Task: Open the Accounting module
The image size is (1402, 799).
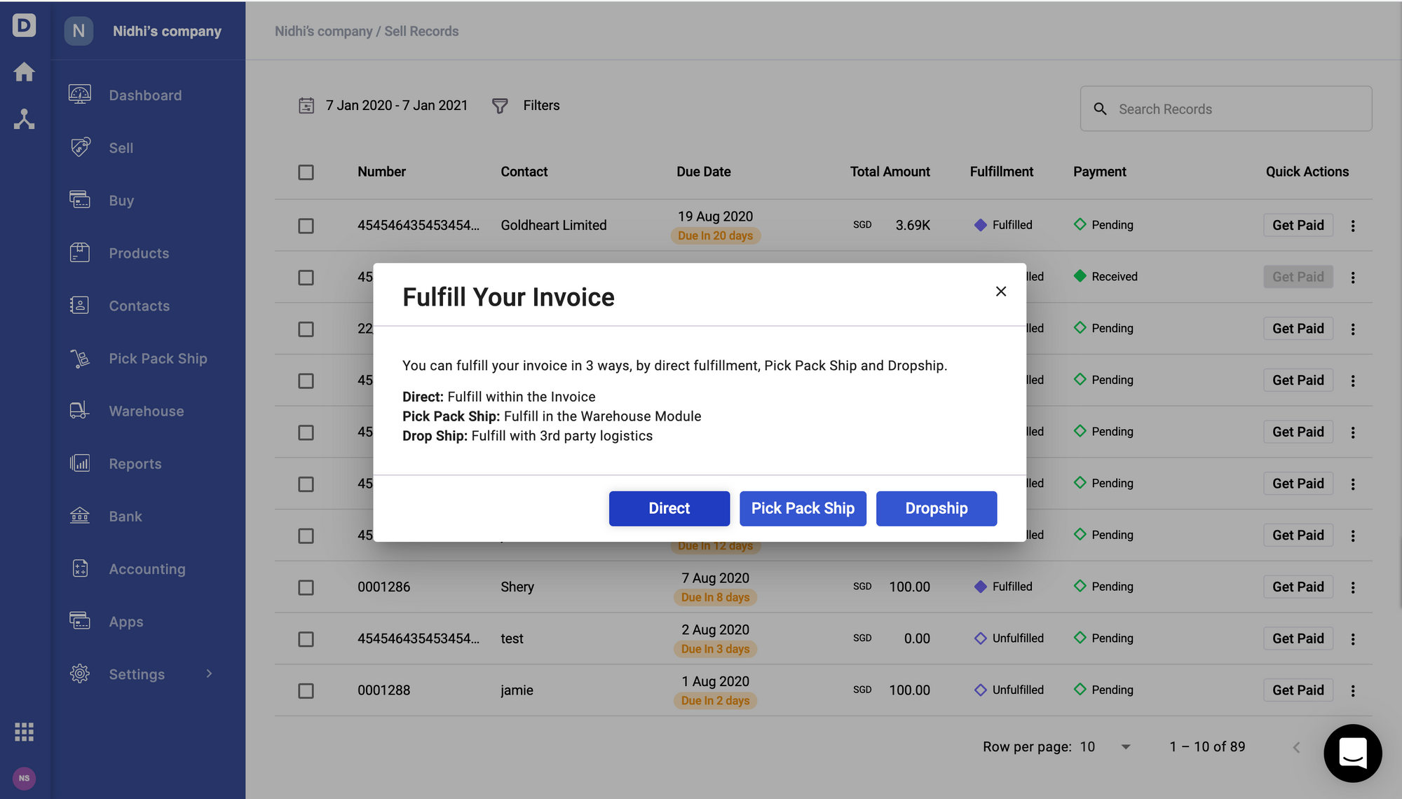Action: (147, 569)
